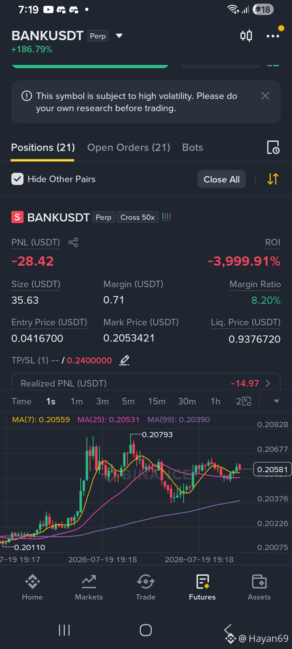This screenshot has height=649, width=292.
Task: Tap the PNL (USDT) label
Action: point(36,243)
